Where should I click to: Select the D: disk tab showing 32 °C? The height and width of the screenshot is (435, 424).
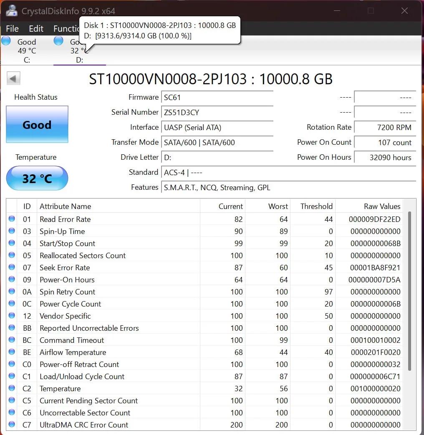coord(79,50)
